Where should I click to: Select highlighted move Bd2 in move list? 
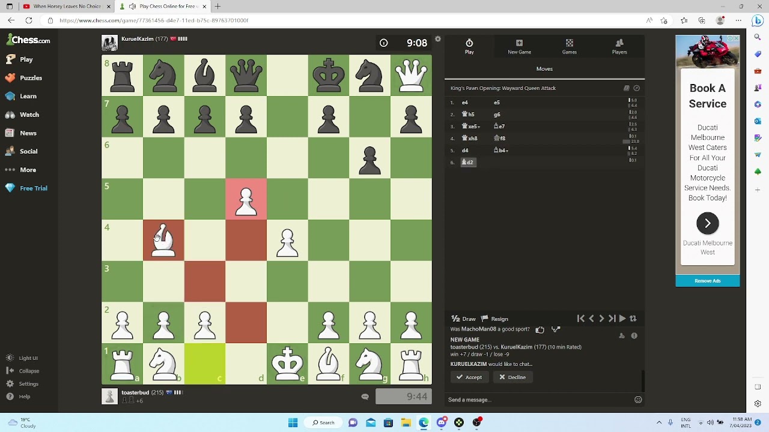[x=468, y=163]
